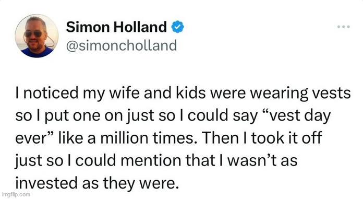
Task: Open the three-dot more options menu
Action: click(344, 27)
